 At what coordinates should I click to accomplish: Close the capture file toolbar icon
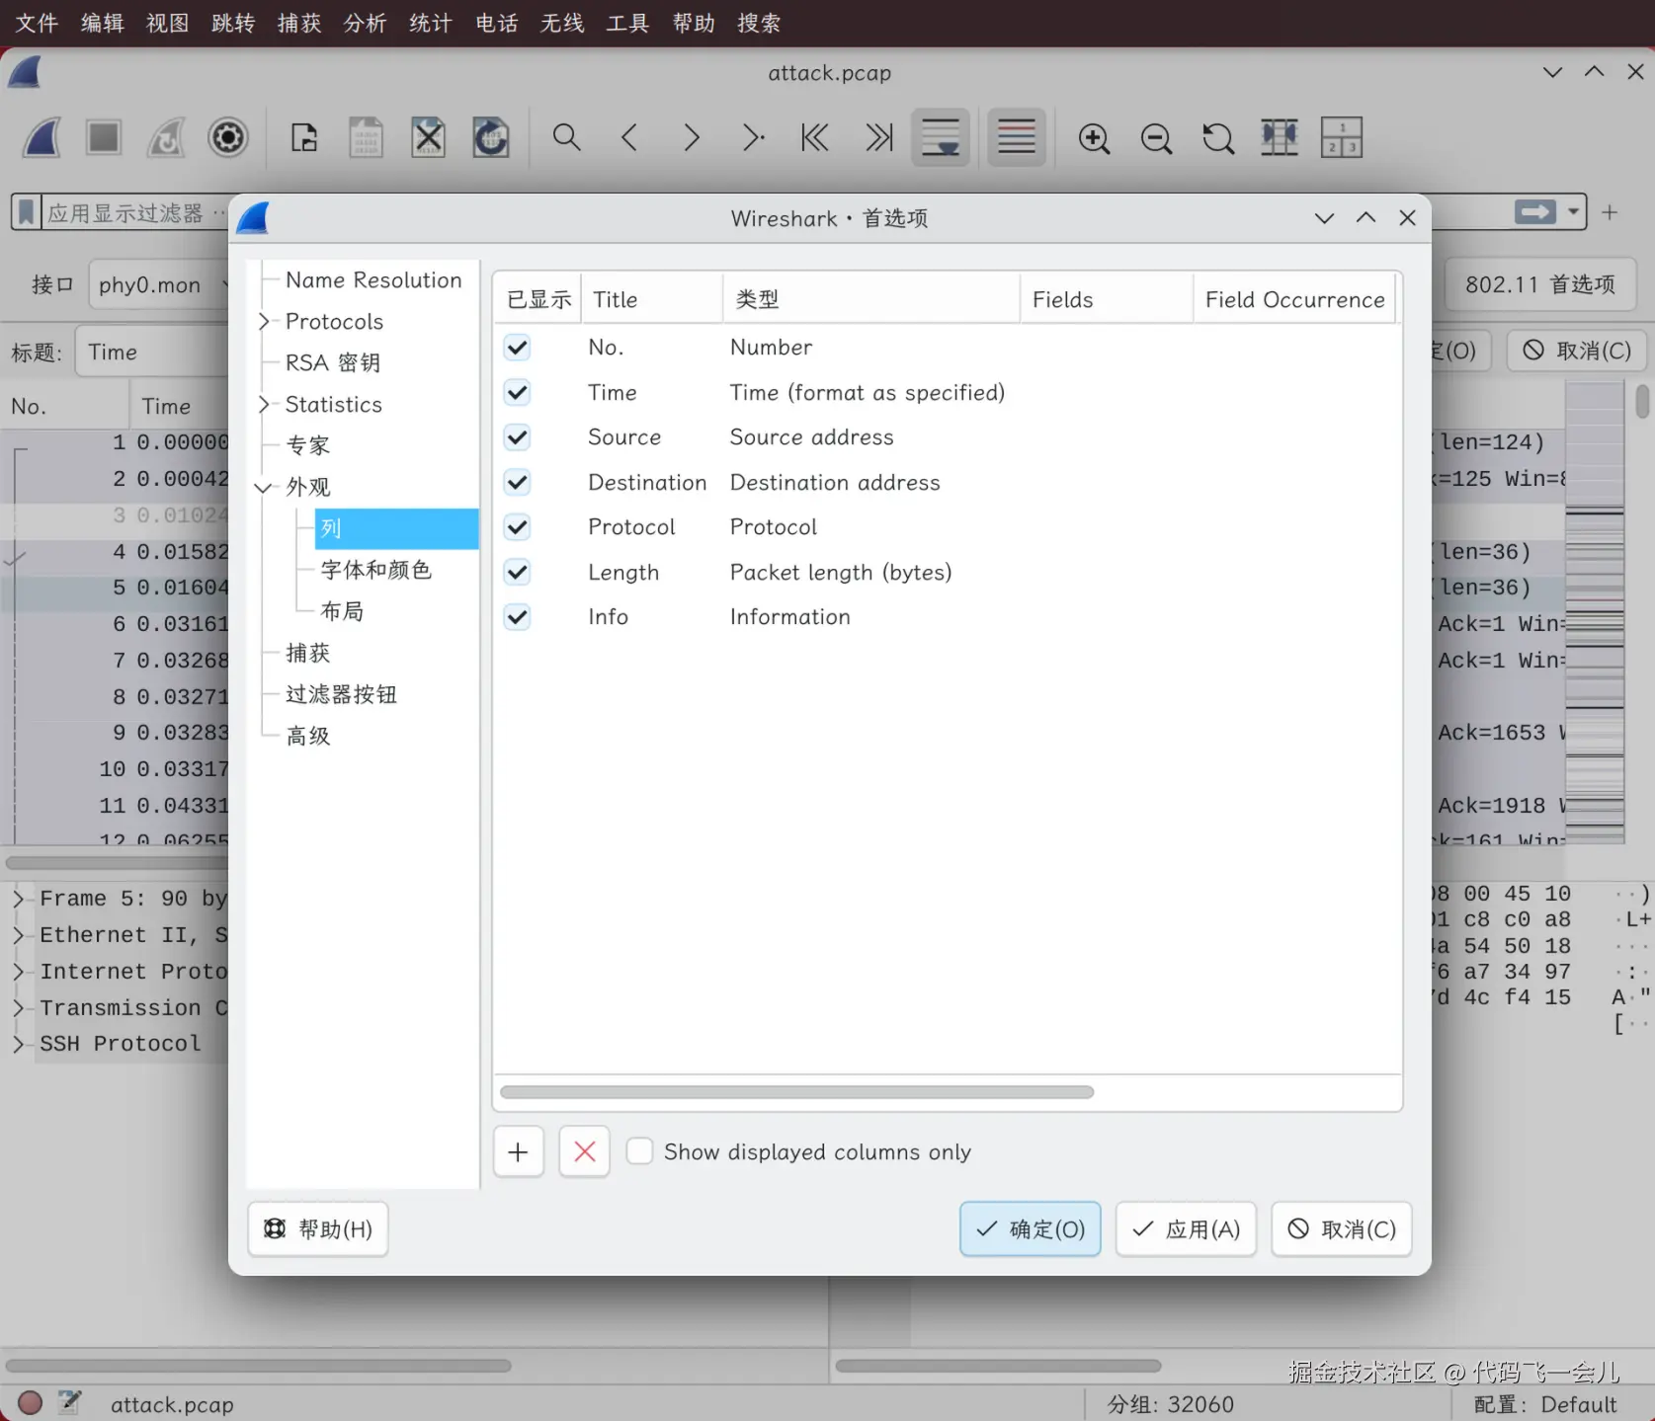428,137
